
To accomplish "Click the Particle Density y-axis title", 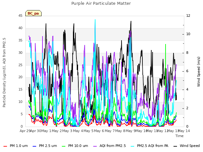I will (4, 73).
